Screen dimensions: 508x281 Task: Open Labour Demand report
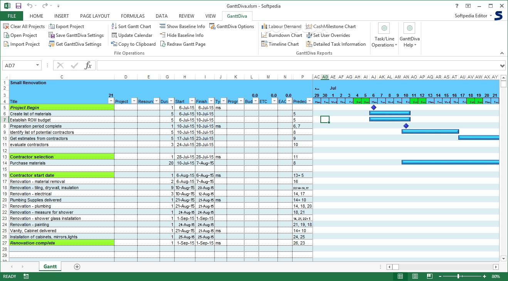coord(281,27)
